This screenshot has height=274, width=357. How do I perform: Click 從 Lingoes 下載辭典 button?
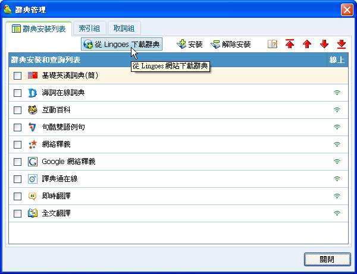(x=121, y=44)
